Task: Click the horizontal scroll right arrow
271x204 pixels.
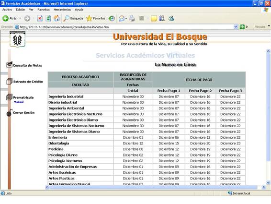Action: click(x=263, y=187)
